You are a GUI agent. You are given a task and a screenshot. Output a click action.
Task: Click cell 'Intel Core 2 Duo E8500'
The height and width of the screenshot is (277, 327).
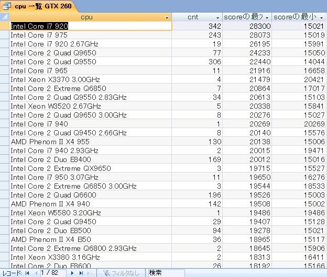tap(91, 230)
